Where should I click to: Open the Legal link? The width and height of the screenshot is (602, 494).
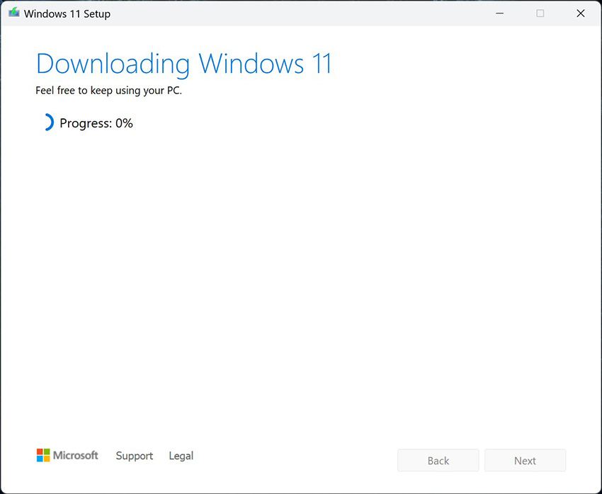click(x=181, y=456)
